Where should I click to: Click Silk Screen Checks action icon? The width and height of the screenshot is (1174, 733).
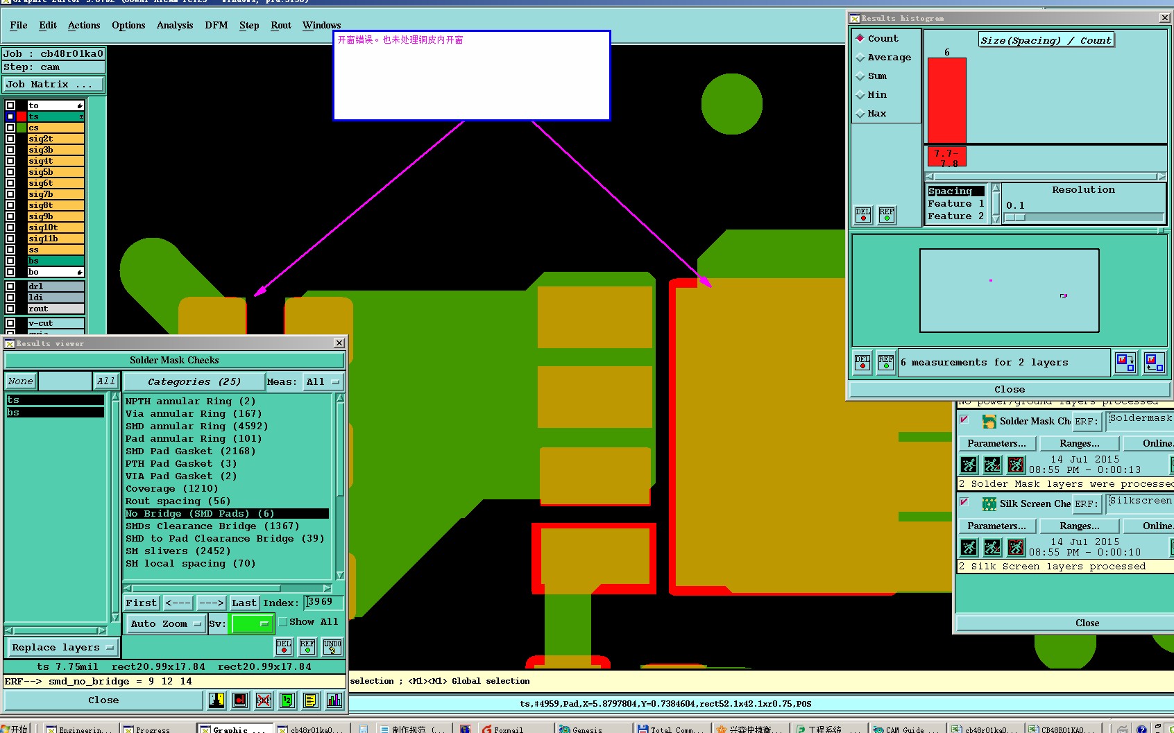point(989,503)
